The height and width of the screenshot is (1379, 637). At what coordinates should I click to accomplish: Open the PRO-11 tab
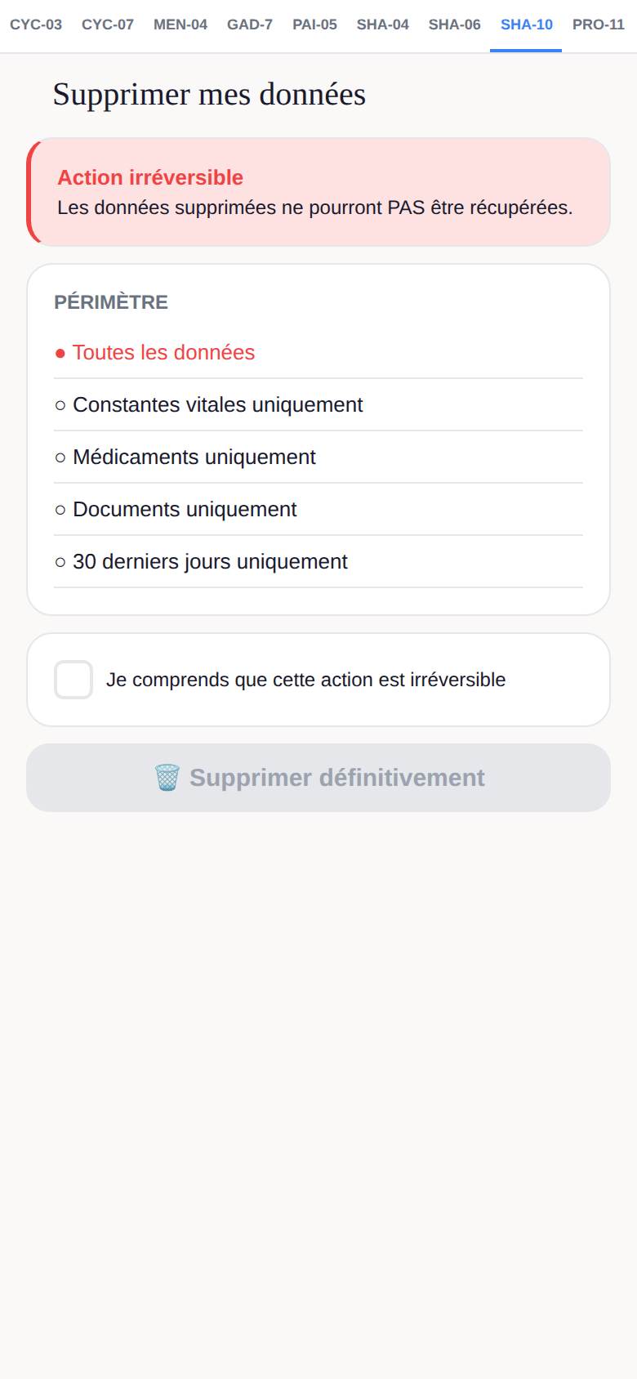tap(599, 25)
